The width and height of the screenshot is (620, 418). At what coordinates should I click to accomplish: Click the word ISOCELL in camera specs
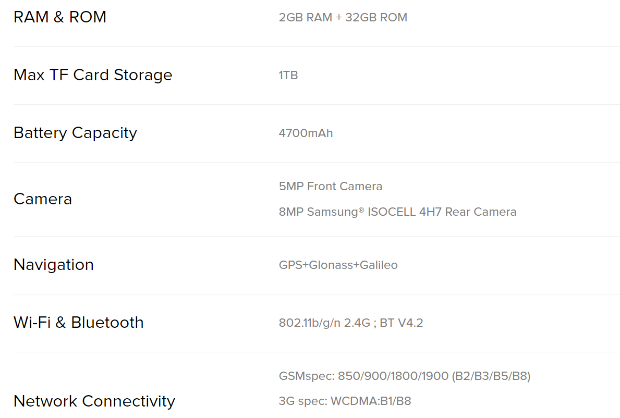pos(392,212)
